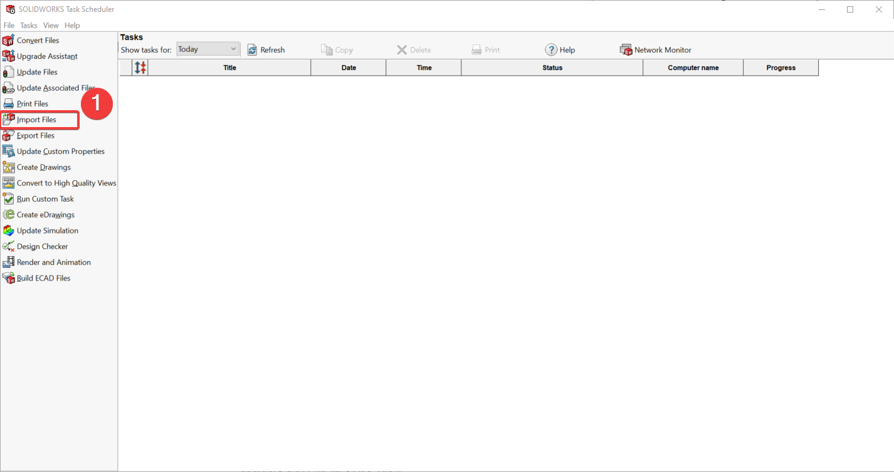Viewport: 894px width, 472px height.
Task: Open the View menu
Action: point(51,26)
